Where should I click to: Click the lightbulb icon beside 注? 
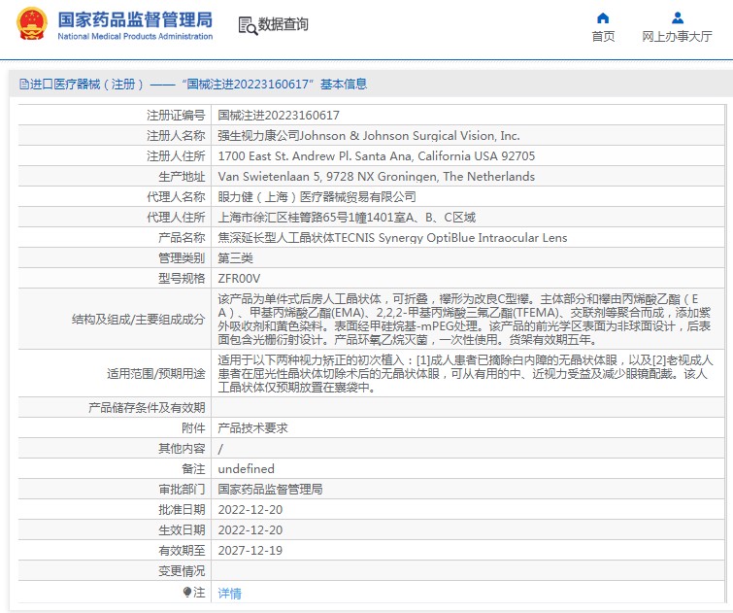187,593
